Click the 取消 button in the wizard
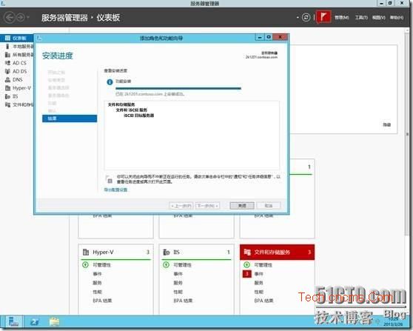Image resolution: width=413 pixels, height=331 pixels. pos(269,206)
